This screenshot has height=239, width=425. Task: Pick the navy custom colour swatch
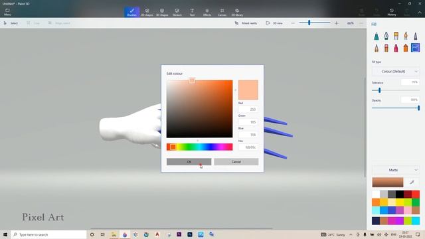376,221
